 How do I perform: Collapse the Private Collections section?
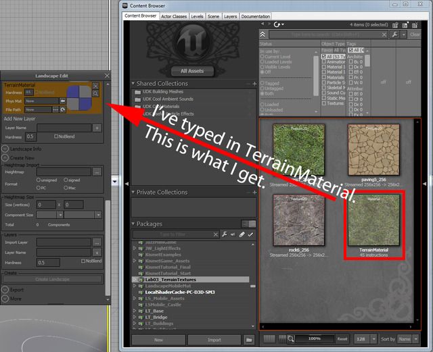[x=133, y=192]
